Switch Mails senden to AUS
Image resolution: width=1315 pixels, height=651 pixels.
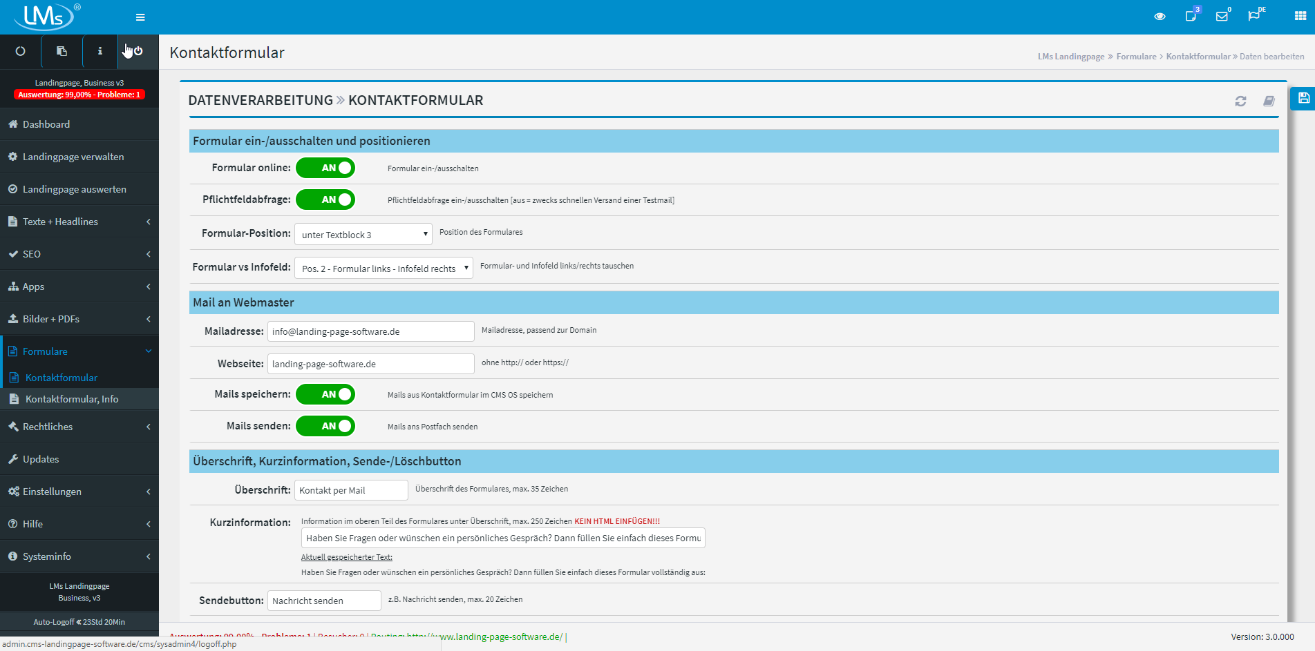[325, 426]
